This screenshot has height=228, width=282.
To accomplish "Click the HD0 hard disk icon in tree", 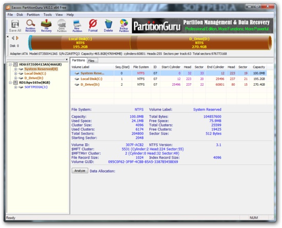I will tap(16, 64).
